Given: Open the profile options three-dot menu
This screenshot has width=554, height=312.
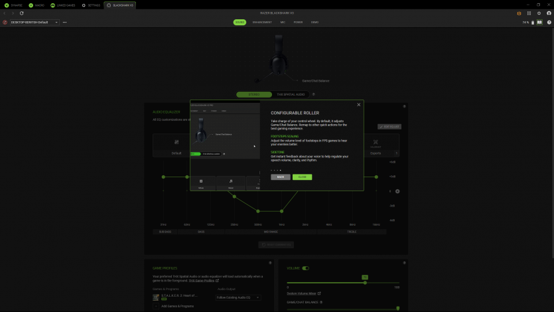Looking at the screenshot, I should (64, 22).
